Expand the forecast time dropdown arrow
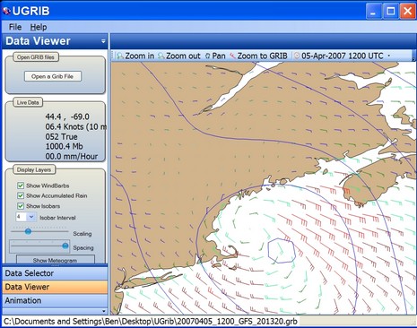 (x=389, y=56)
